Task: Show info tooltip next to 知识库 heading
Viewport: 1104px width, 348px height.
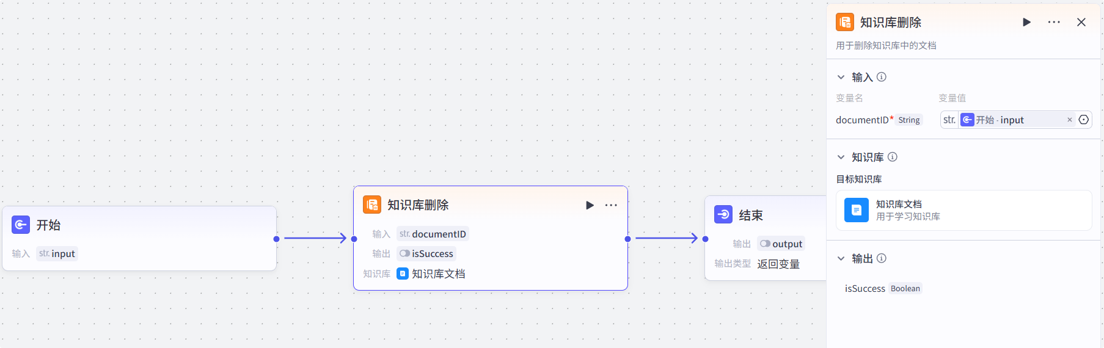Action: click(x=893, y=157)
